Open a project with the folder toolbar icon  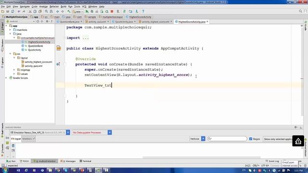point(3,12)
